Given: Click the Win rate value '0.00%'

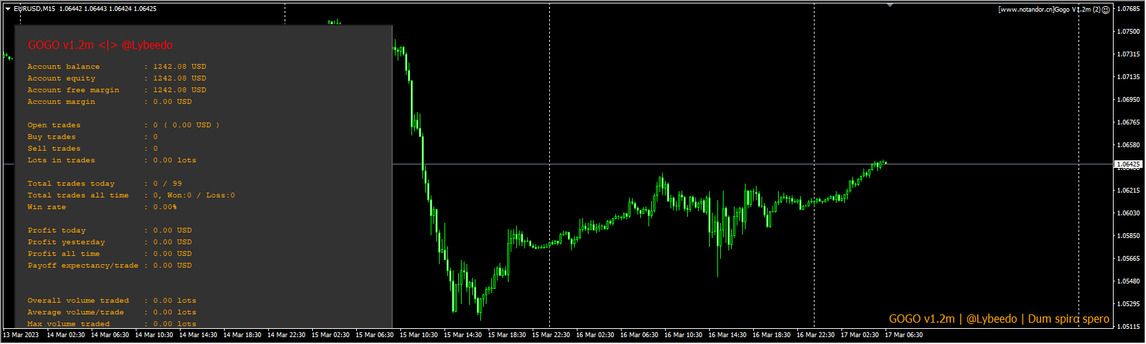Looking at the screenshot, I should coord(165,207).
